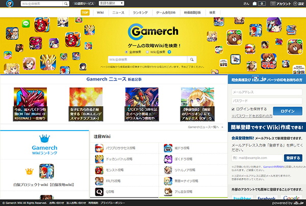Select the 全体検索 radio button
Image resolution: width=306 pixels, height=206 pixels.
(x=126, y=52)
